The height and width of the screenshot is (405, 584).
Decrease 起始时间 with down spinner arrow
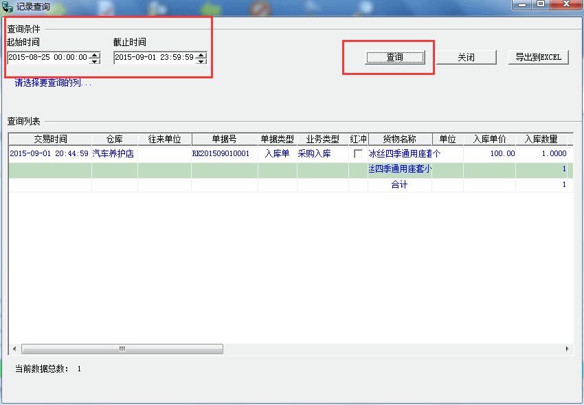pos(95,61)
